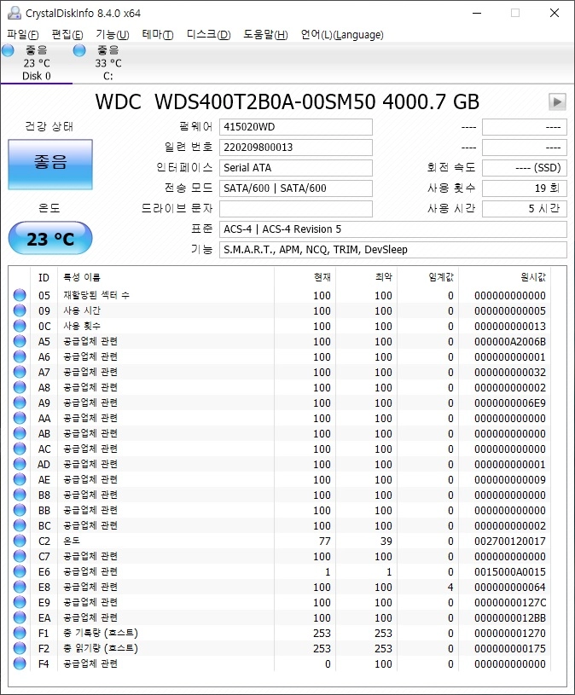Click raw value 002700120017

510,541
